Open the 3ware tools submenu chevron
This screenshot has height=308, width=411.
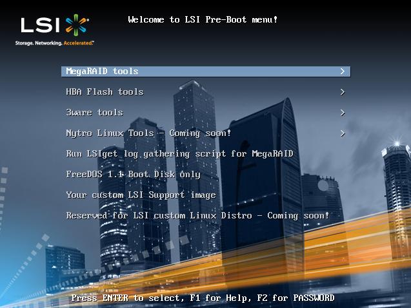tap(343, 113)
